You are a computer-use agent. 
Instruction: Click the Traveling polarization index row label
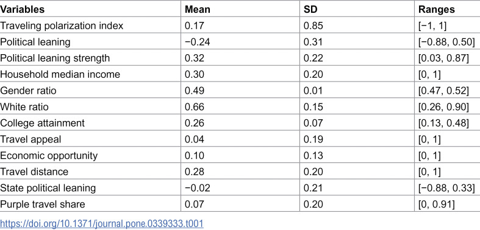click(x=62, y=26)
